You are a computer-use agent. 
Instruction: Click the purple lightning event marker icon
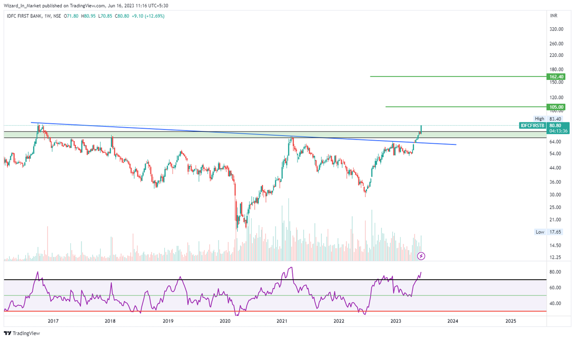point(421,256)
